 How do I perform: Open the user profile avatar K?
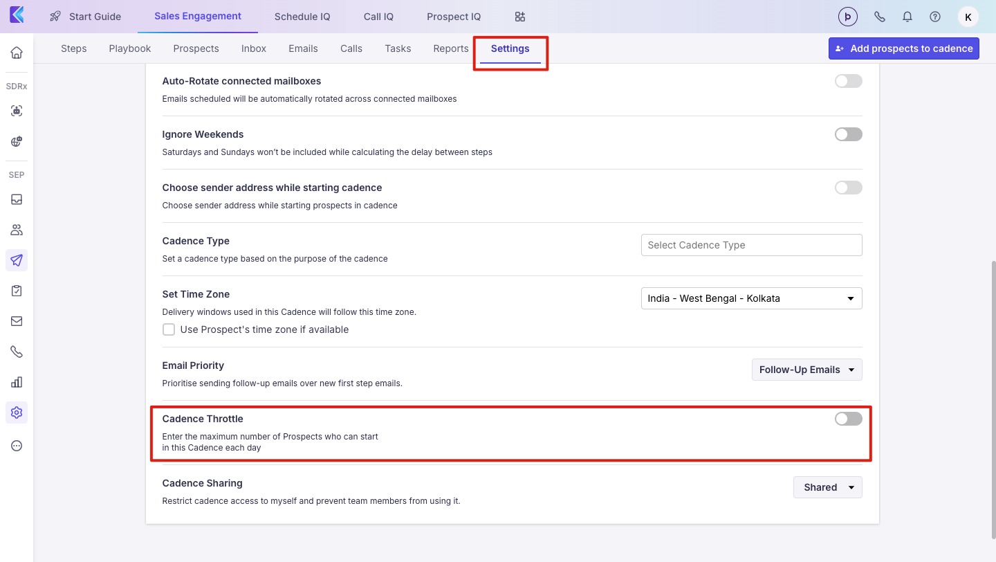tap(968, 17)
